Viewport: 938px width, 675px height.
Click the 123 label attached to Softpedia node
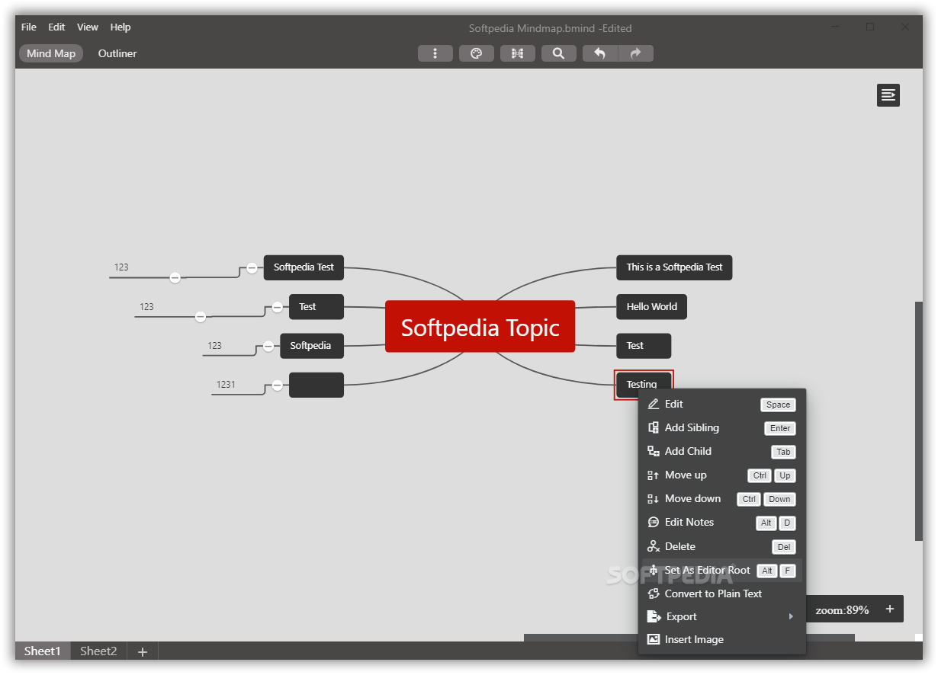[214, 346]
